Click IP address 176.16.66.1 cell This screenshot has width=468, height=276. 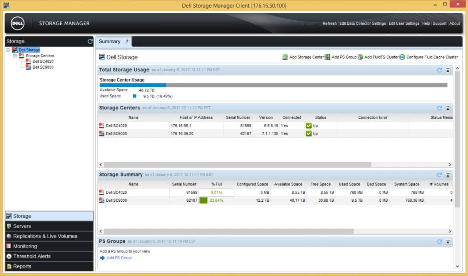(x=196, y=126)
